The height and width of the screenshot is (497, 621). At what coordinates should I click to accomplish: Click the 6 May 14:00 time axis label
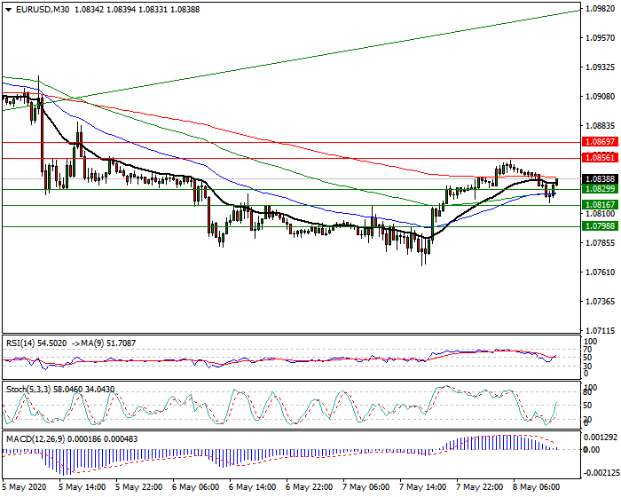pyautogui.click(x=252, y=487)
